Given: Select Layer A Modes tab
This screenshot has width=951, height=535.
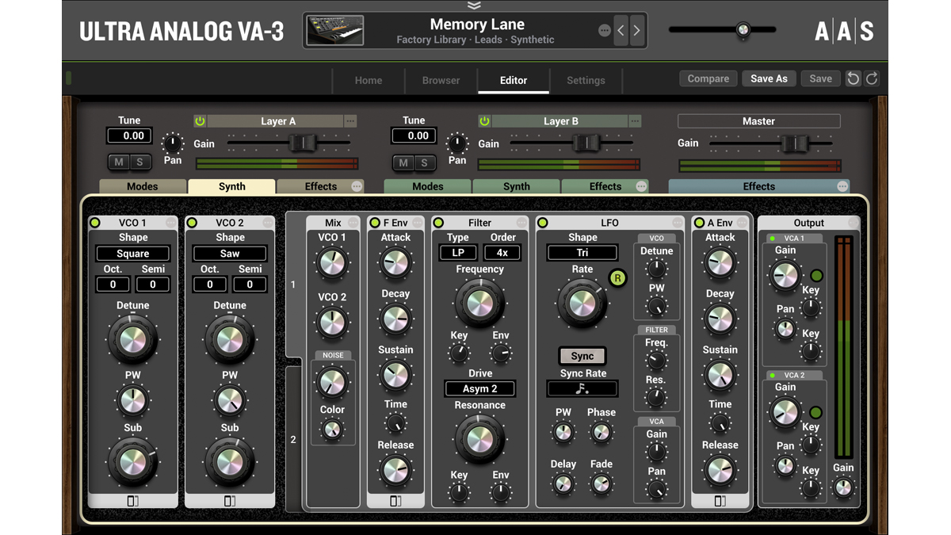Looking at the screenshot, I should click(143, 186).
